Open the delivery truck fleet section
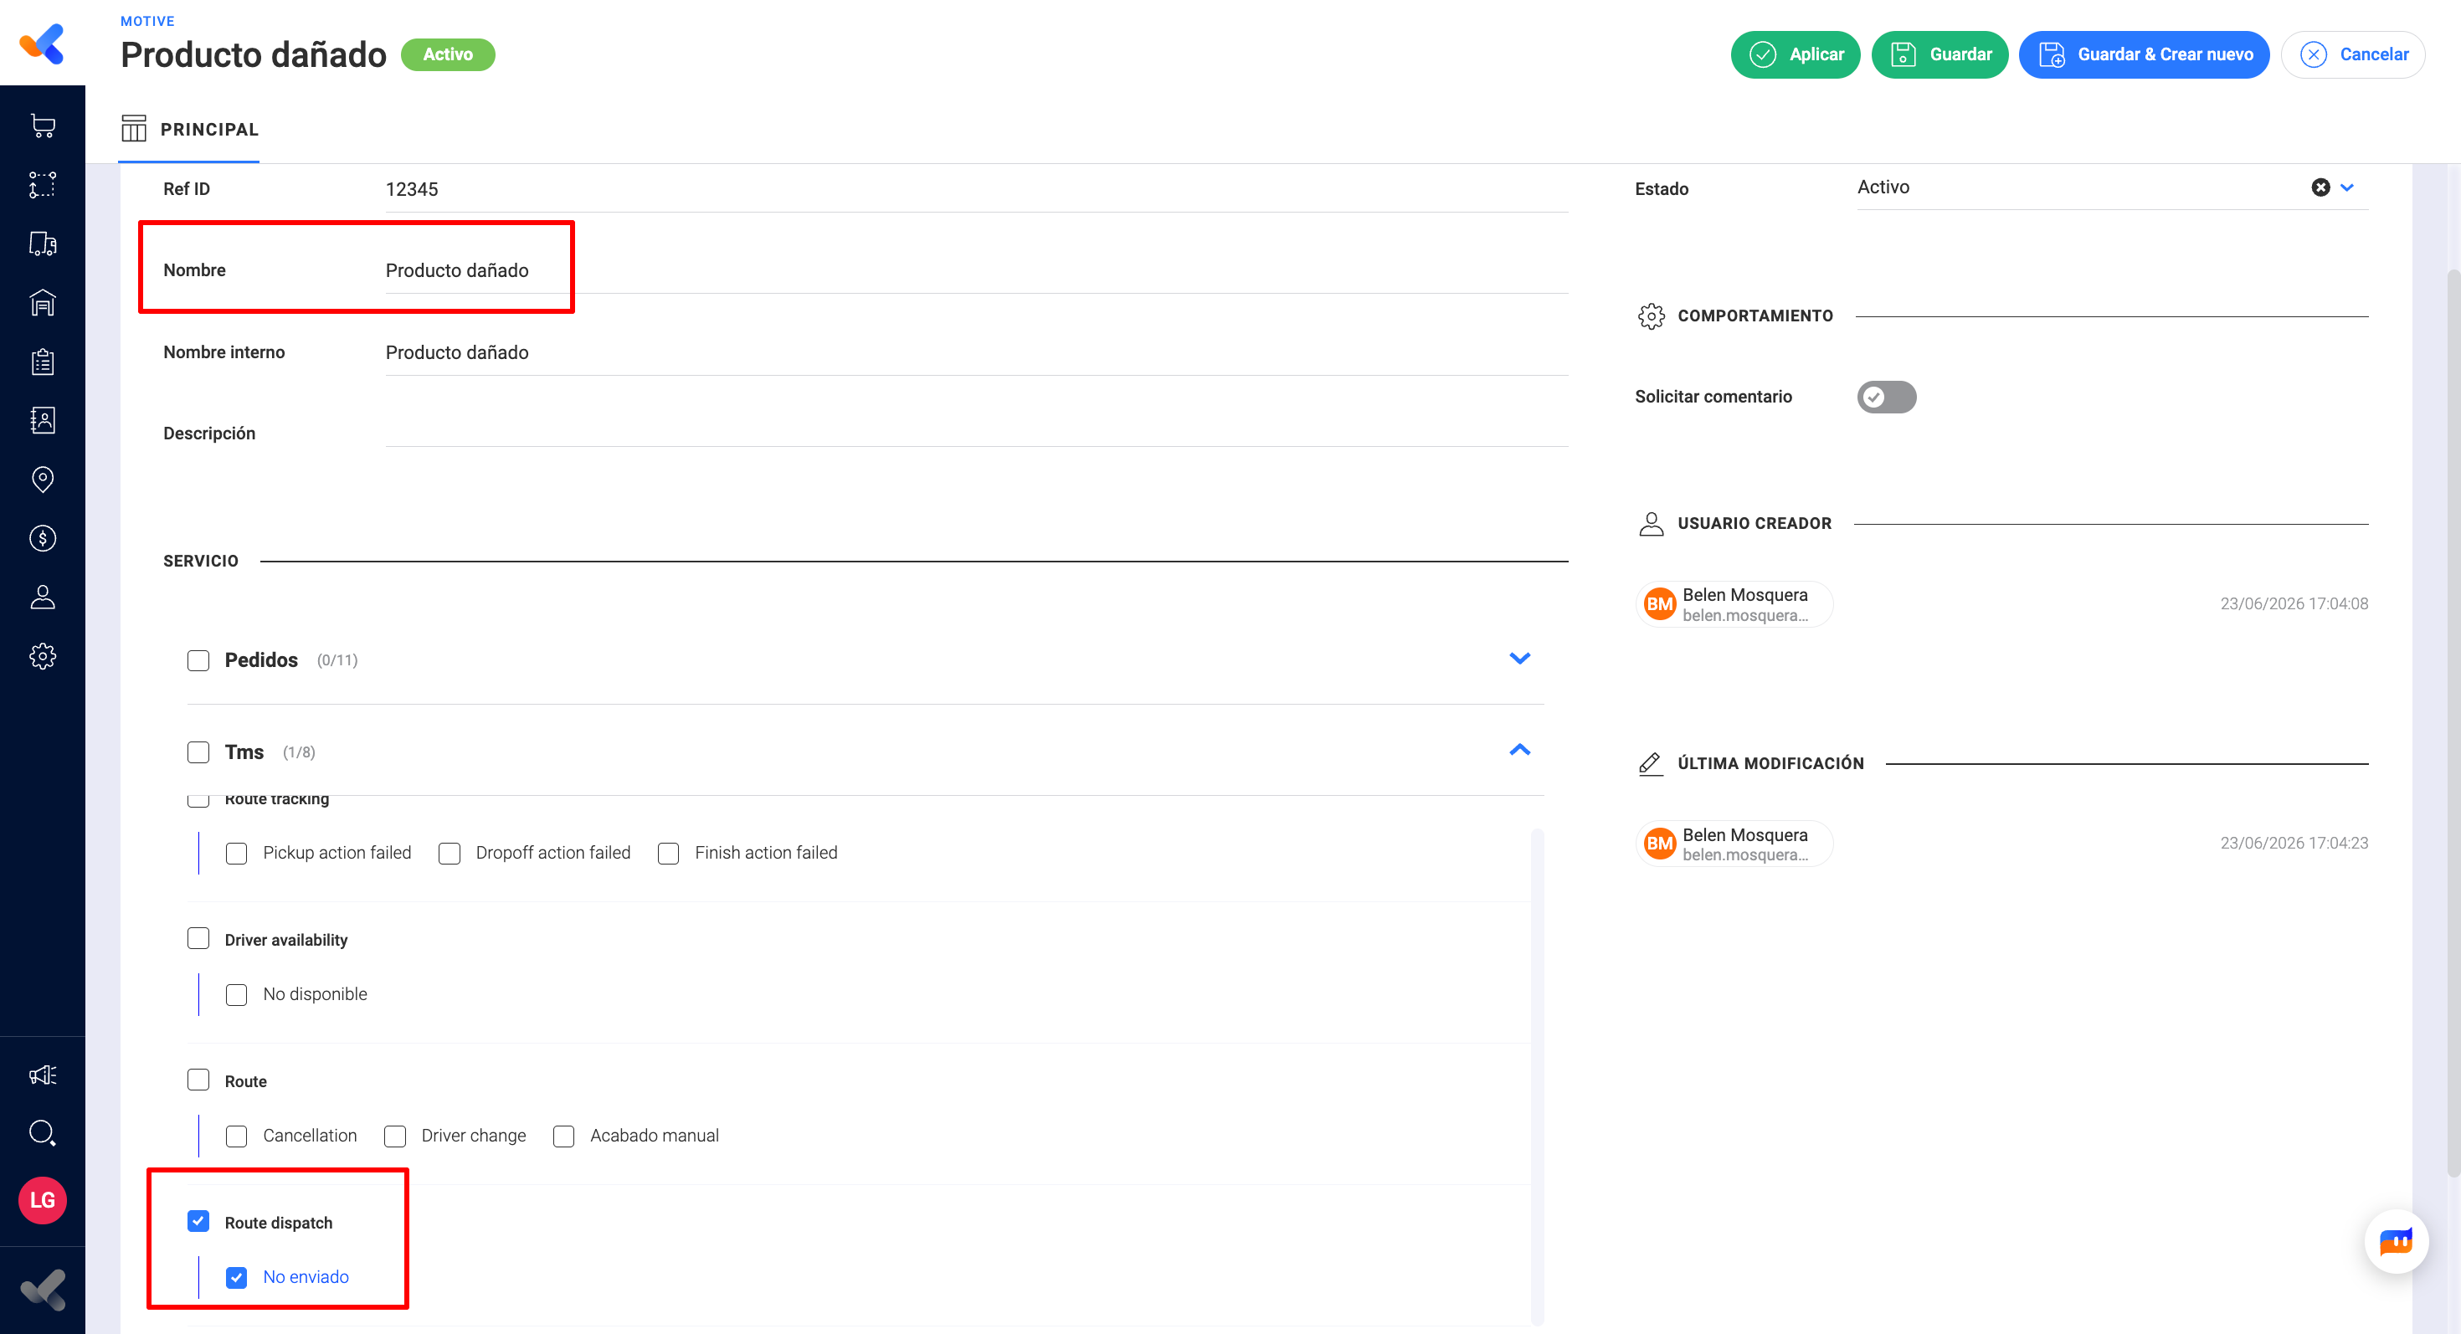 pos(42,244)
